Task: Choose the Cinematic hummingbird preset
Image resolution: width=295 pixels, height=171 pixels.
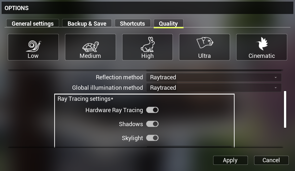Action: pyautogui.click(x=262, y=47)
